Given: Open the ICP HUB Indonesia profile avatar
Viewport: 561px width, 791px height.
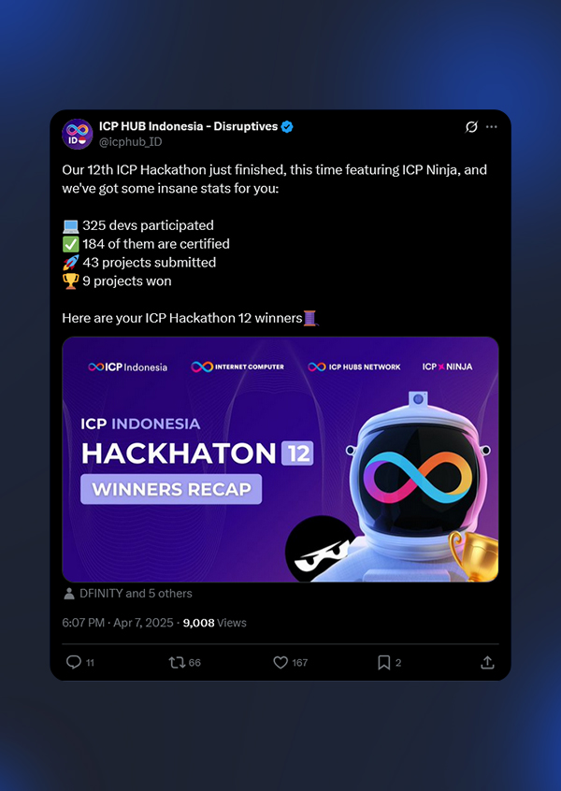Looking at the screenshot, I should click(x=77, y=134).
